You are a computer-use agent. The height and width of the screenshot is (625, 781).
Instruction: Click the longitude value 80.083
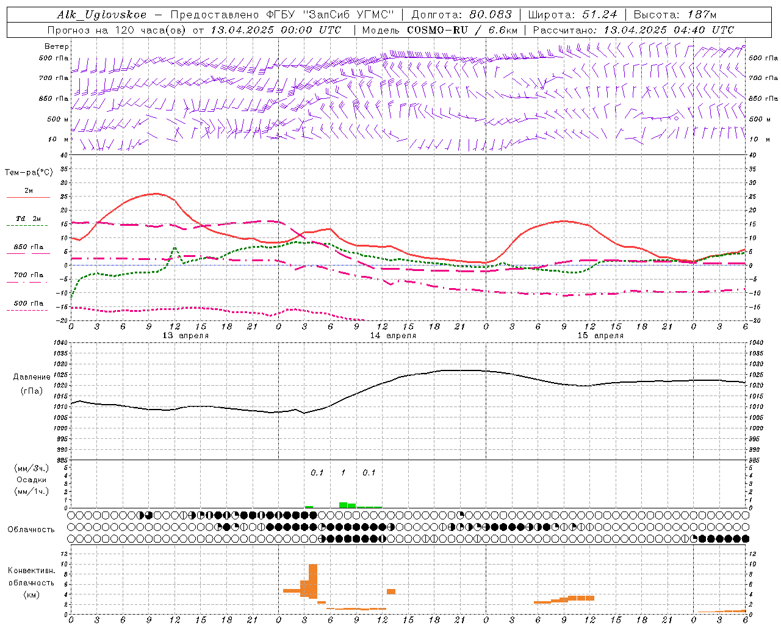click(x=490, y=15)
